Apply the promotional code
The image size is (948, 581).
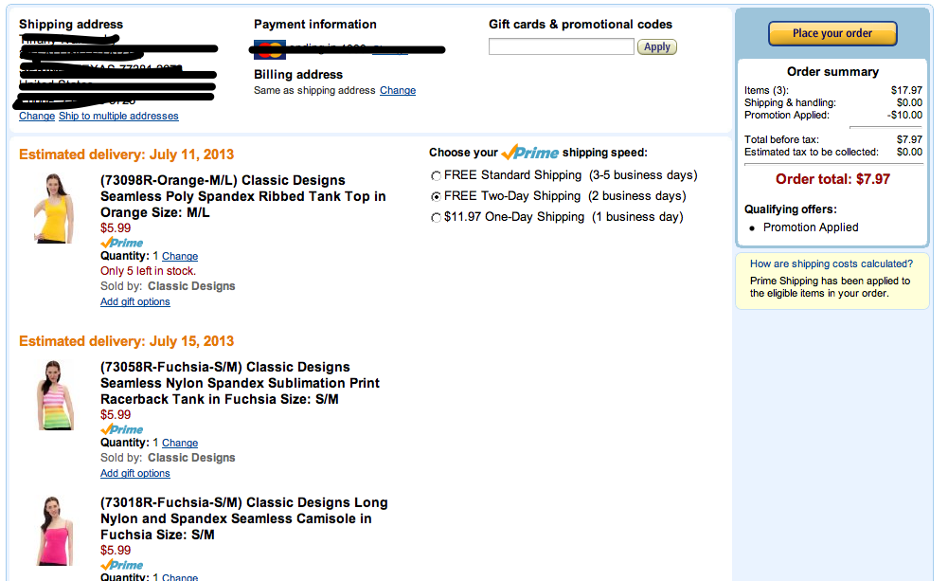coord(657,46)
